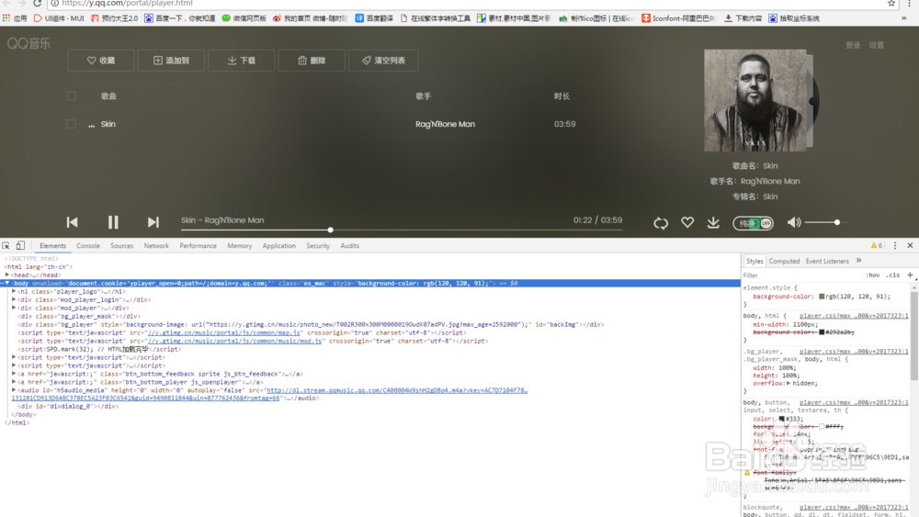Open the Application tab
919x517 pixels.
click(x=279, y=246)
